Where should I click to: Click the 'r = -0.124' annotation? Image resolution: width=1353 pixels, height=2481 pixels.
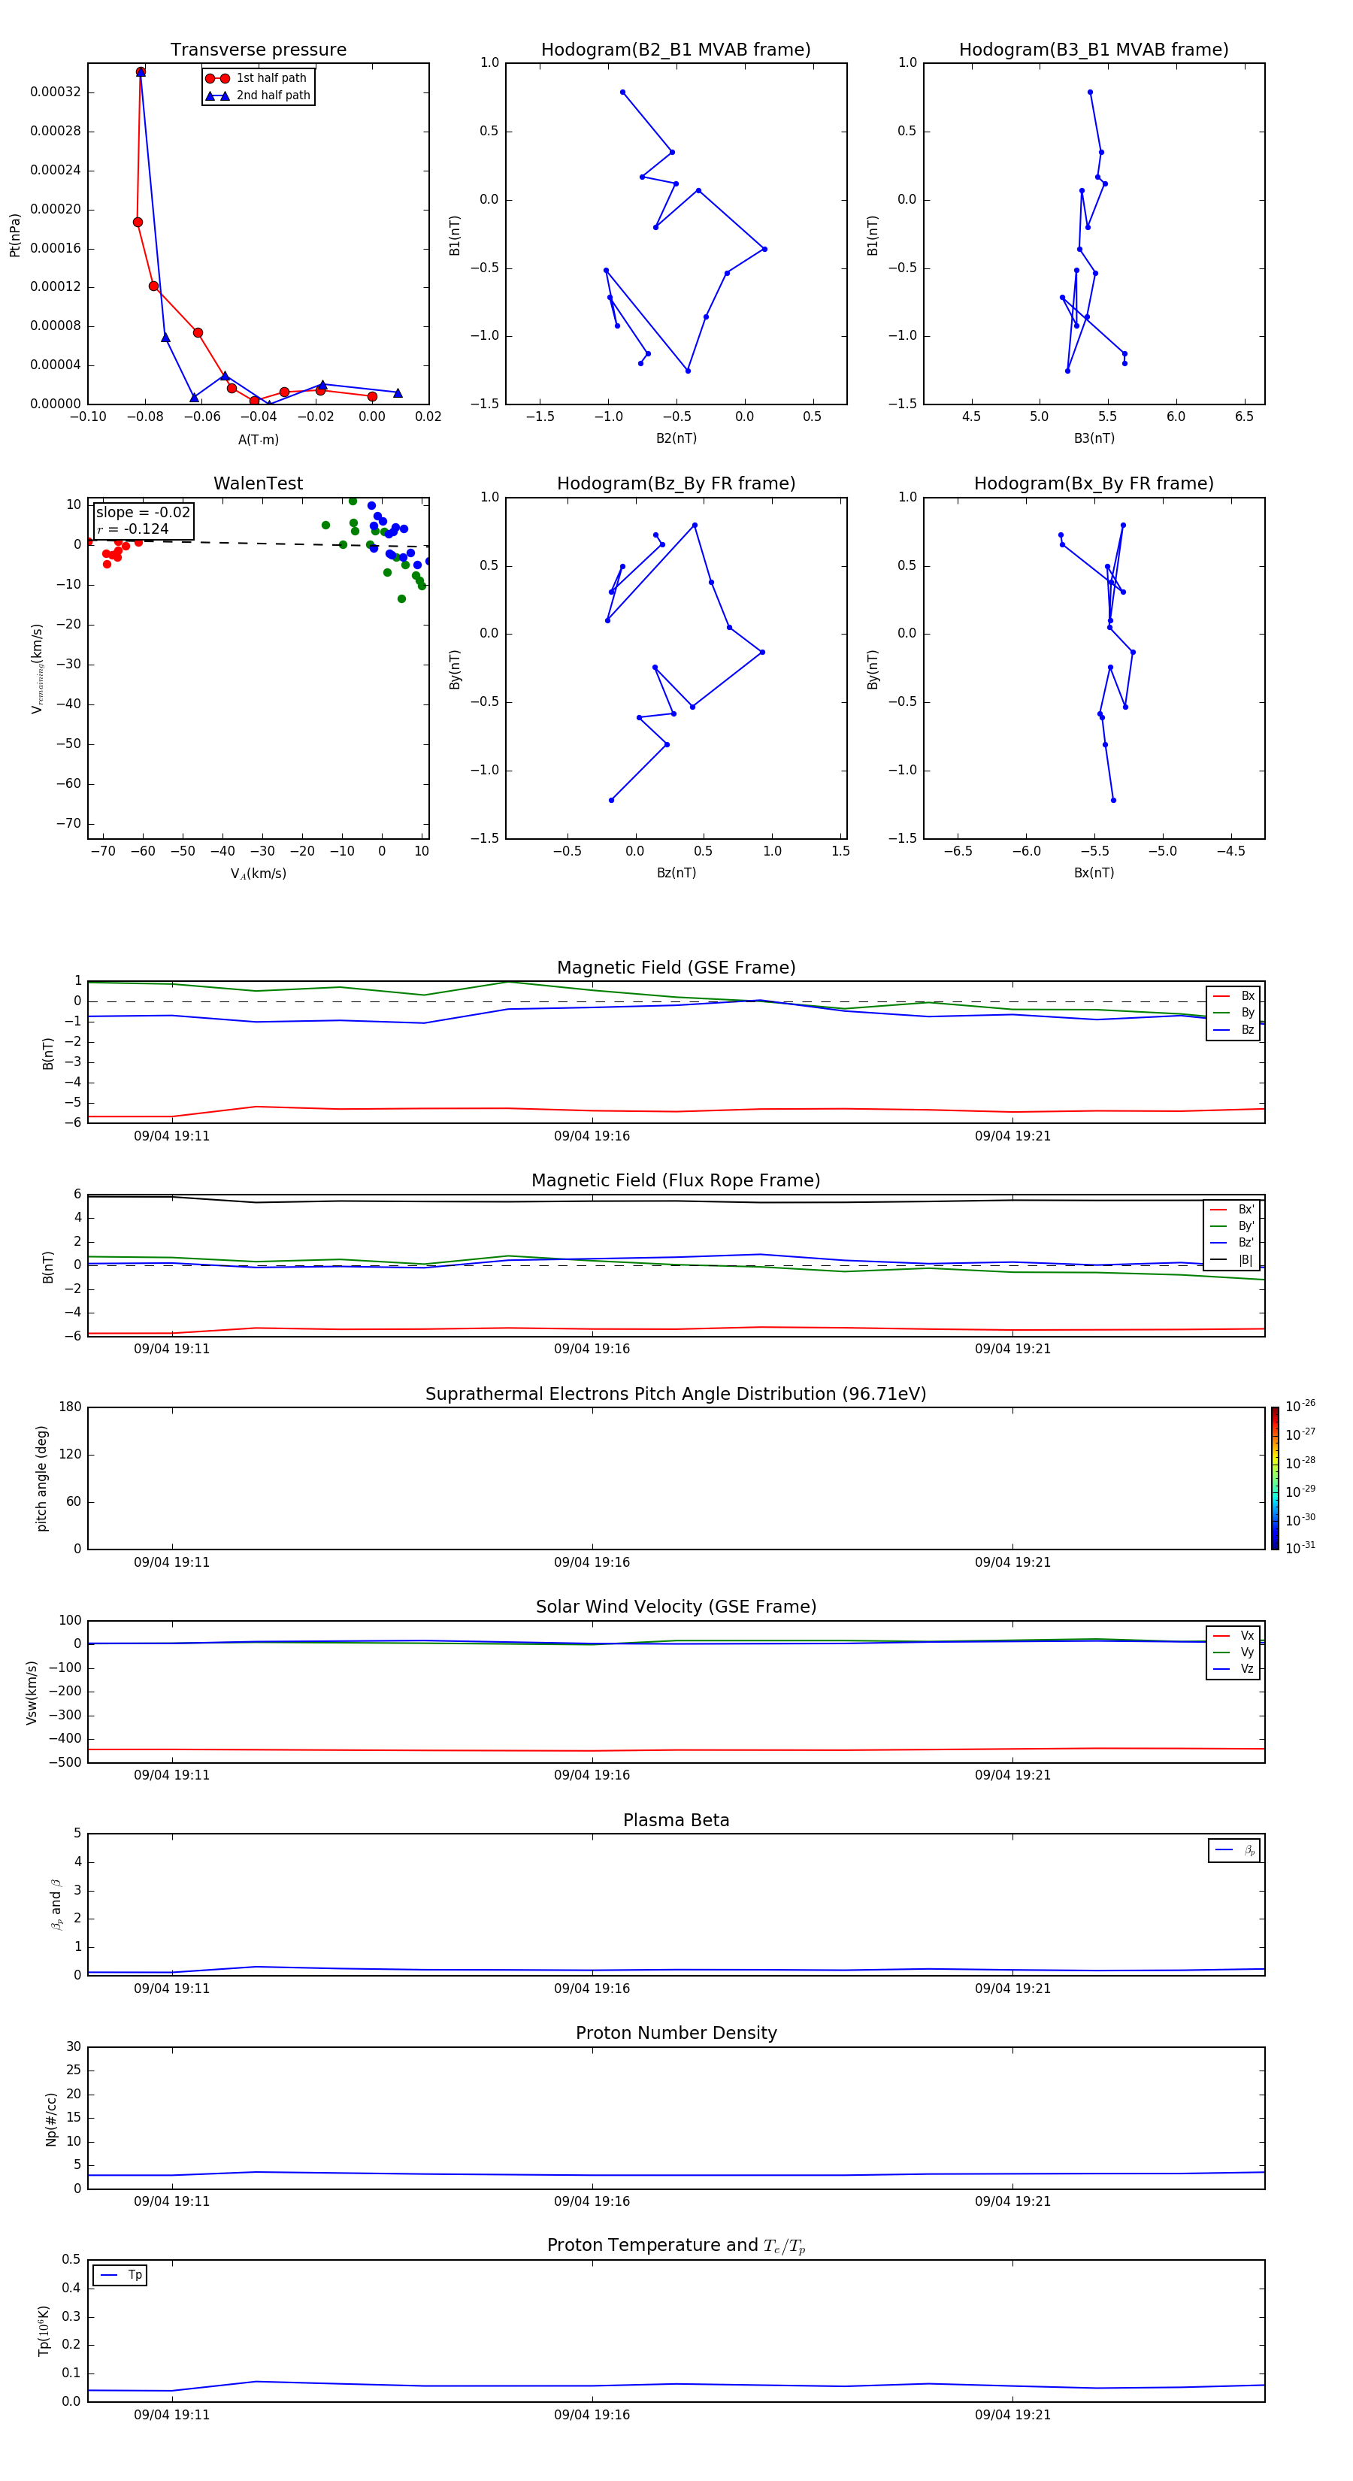point(133,529)
